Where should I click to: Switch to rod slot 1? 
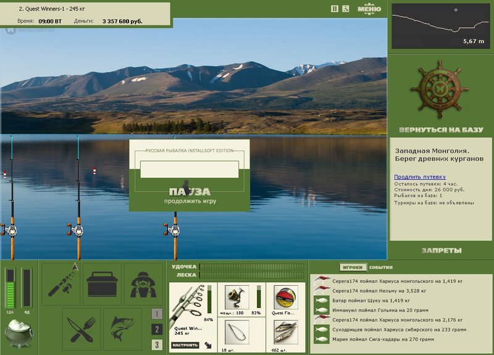click(x=157, y=314)
